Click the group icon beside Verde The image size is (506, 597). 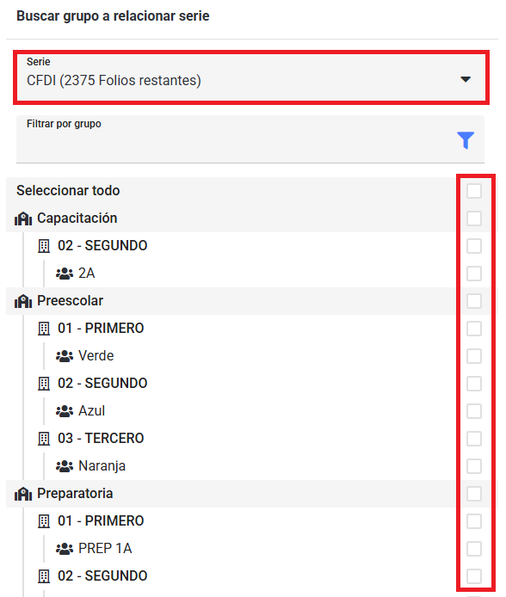(65, 356)
